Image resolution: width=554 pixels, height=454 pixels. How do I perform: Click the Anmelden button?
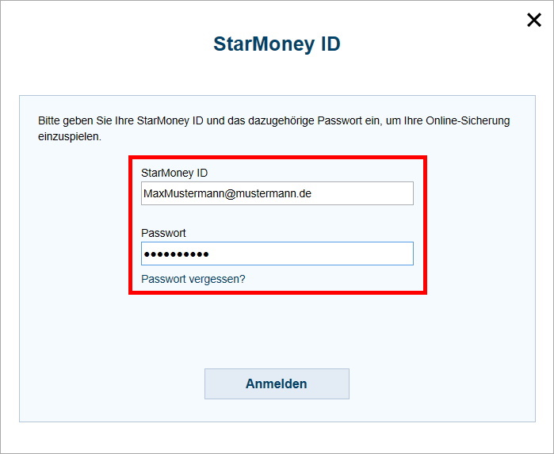(x=277, y=384)
